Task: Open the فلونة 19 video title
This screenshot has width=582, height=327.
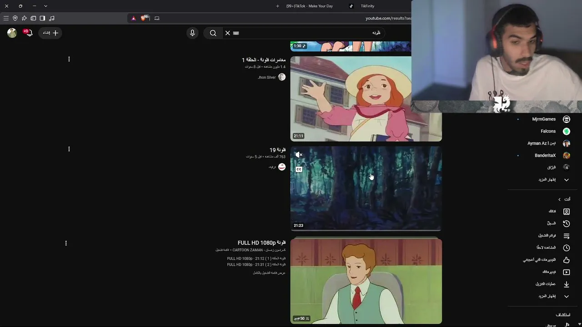Action: point(277,150)
